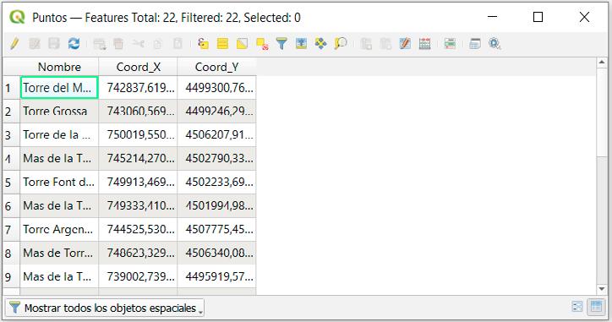Open conditional formatting tool
This screenshot has height=322, width=612.
(x=450, y=43)
